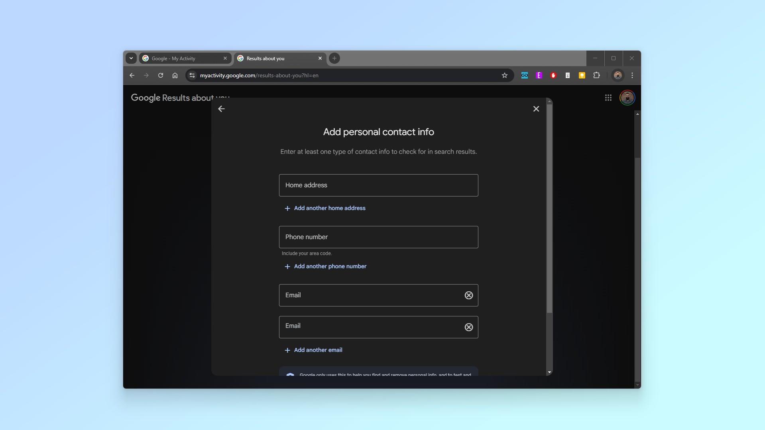Image resolution: width=765 pixels, height=430 pixels.
Task: Clear the first Email field
Action: [468, 295]
